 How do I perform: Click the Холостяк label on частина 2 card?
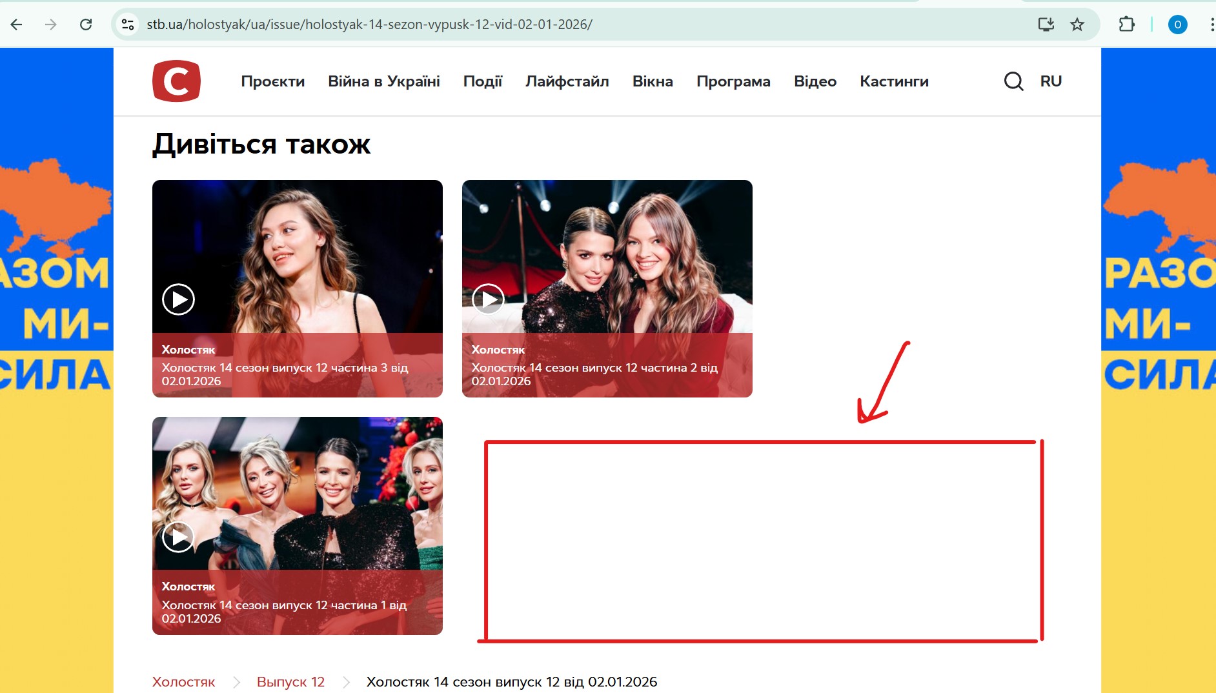498,350
